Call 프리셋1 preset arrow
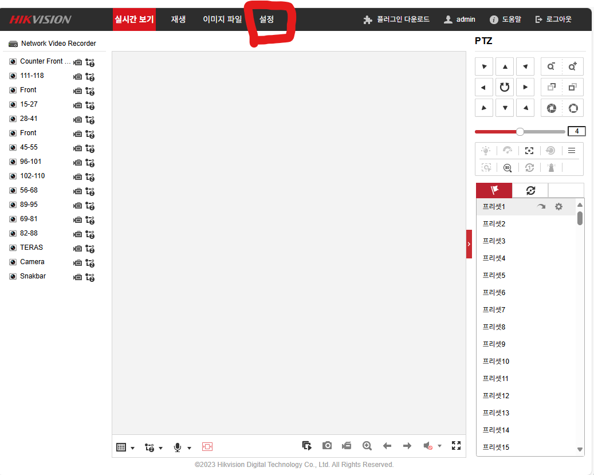 [541, 207]
